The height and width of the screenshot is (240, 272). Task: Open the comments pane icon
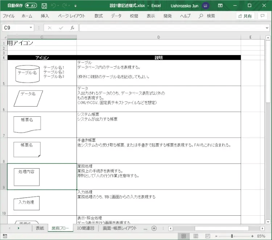pos(261,16)
